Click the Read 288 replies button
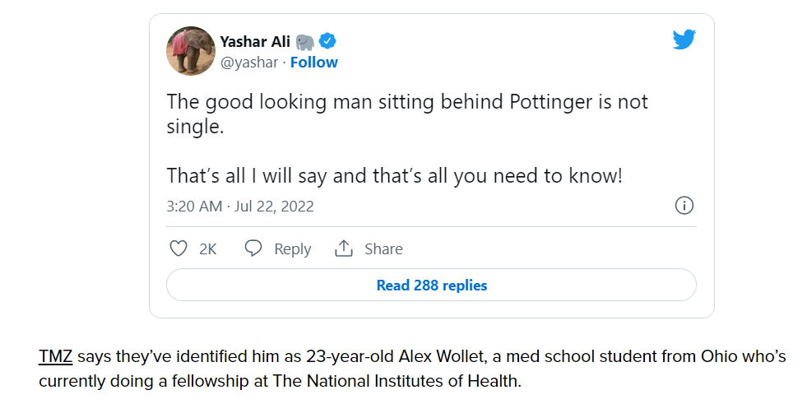 pyautogui.click(x=431, y=286)
